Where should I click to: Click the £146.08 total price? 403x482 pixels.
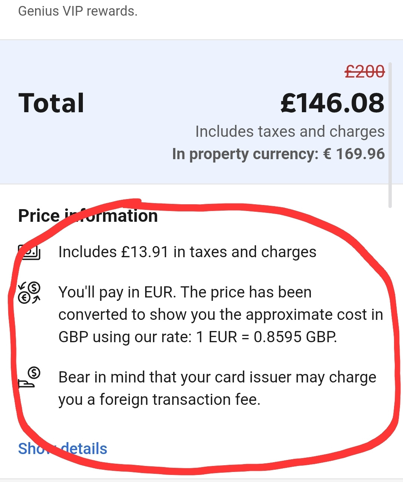(332, 103)
